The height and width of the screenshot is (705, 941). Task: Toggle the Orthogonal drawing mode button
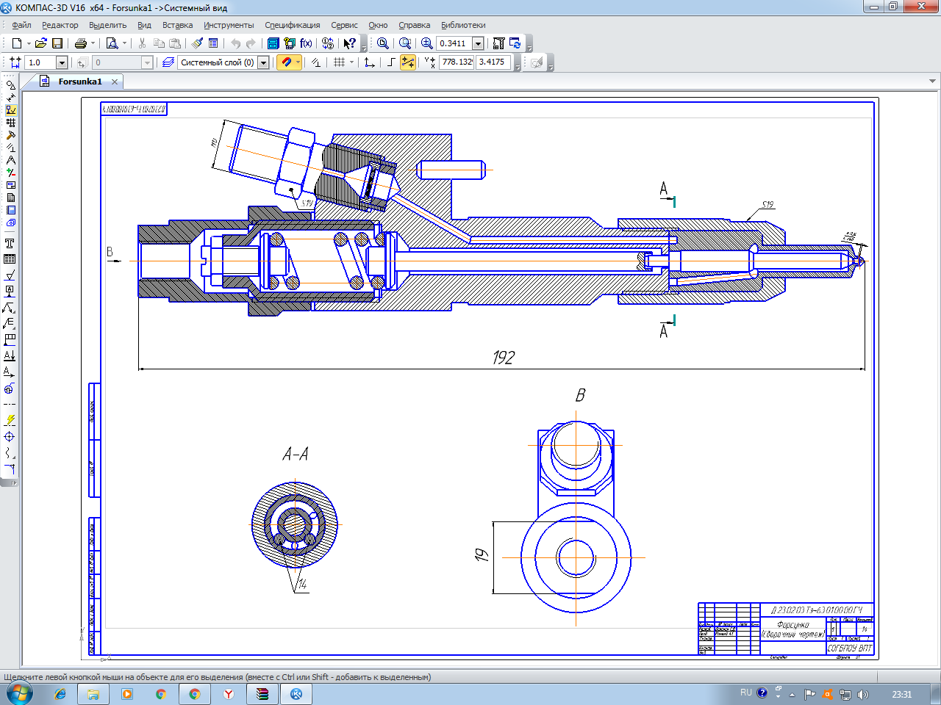(390, 62)
